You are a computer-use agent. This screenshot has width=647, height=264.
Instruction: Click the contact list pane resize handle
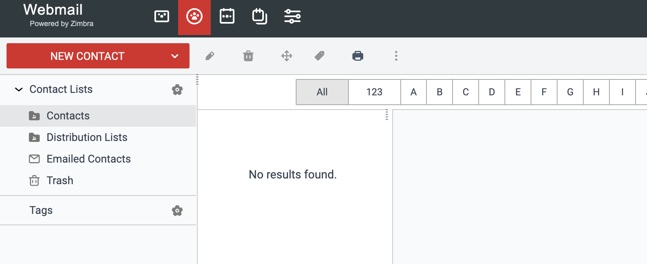point(387,115)
